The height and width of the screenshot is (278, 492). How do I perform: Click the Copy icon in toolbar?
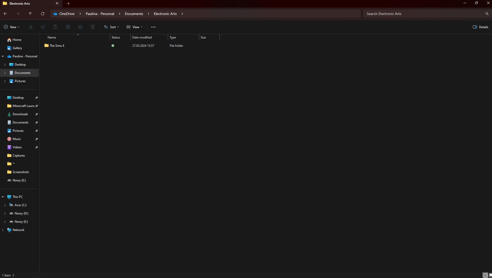coord(43,27)
